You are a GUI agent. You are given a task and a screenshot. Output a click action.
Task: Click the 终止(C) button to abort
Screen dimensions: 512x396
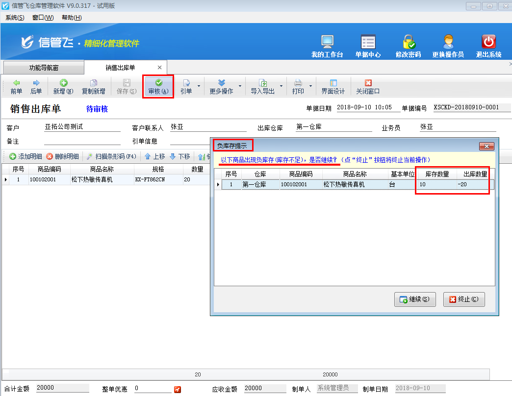[463, 299]
